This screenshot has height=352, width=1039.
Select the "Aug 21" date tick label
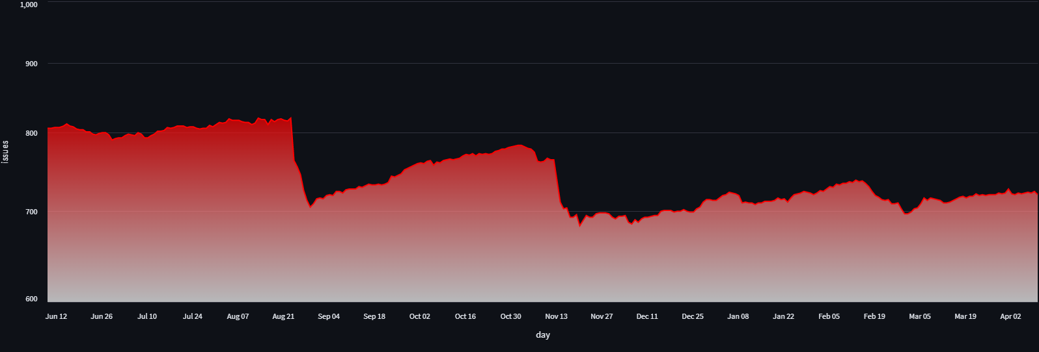click(x=283, y=316)
